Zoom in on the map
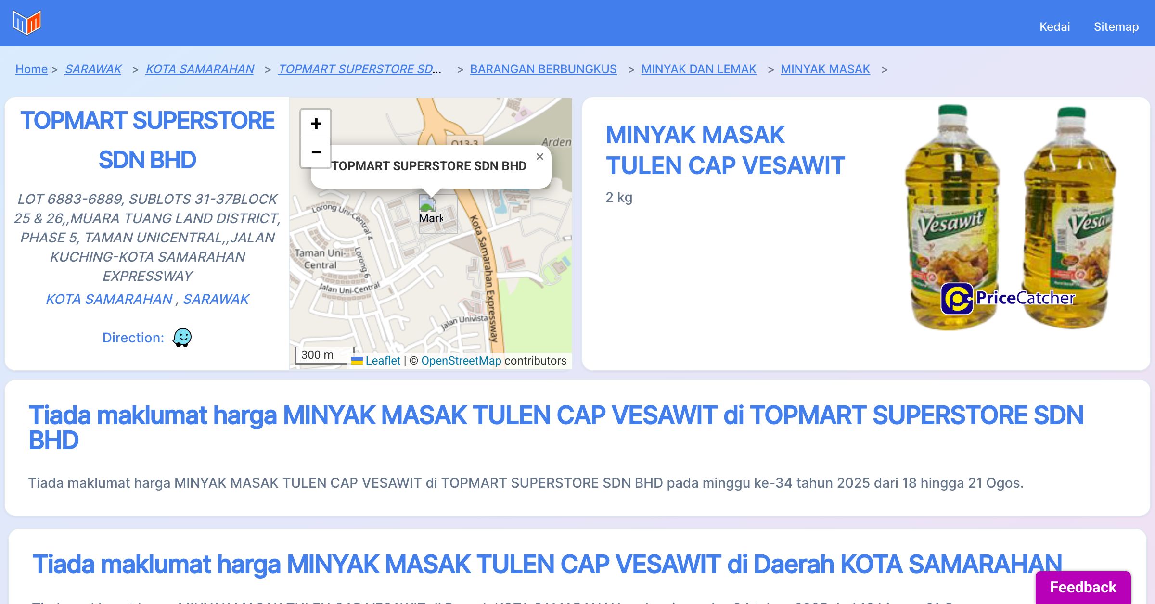 tap(316, 124)
